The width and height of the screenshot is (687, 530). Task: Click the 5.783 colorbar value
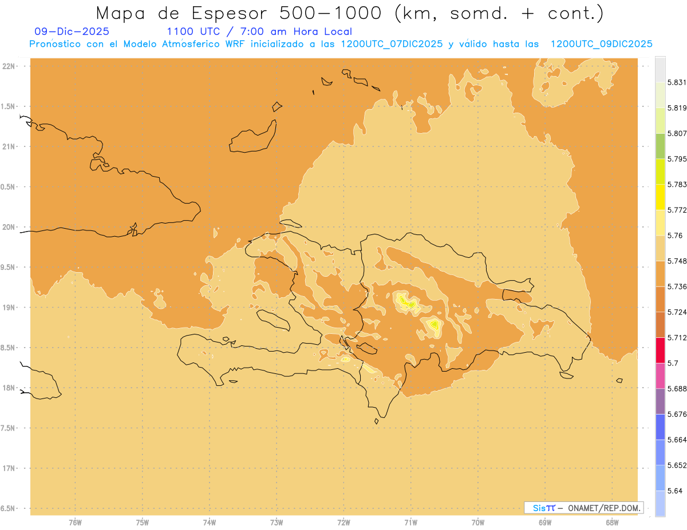677,184
